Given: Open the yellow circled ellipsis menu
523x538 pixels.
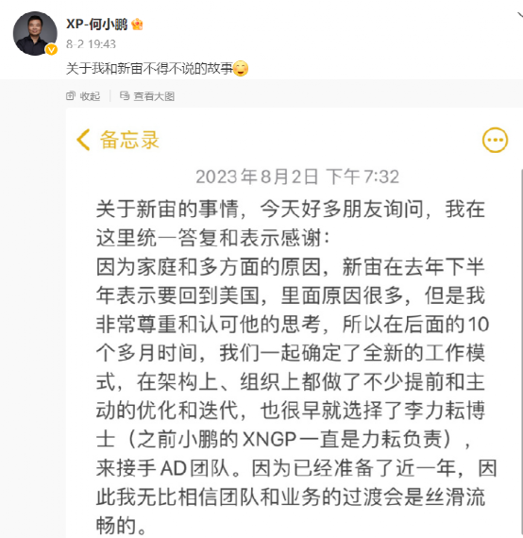Looking at the screenshot, I should [x=495, y=140].
